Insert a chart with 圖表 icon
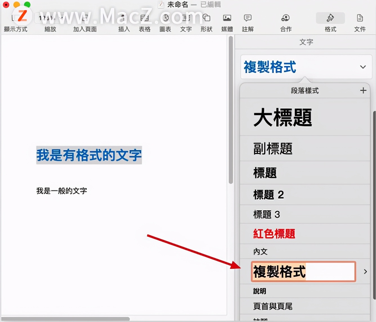This screenshot has height=322, width=376. [x=165, y=18]
